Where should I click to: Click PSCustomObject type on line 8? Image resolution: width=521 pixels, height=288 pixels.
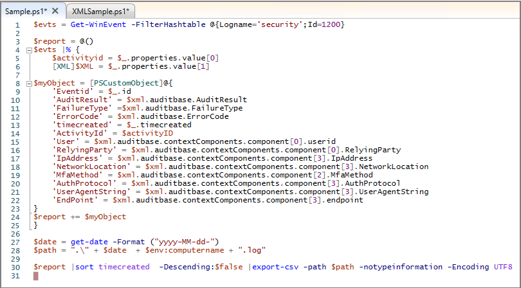[127, 83]
